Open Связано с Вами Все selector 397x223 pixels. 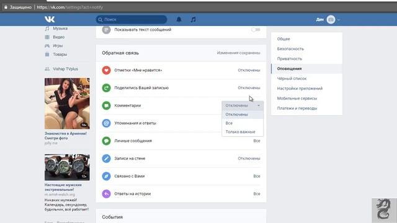click(x=257, y=176)
